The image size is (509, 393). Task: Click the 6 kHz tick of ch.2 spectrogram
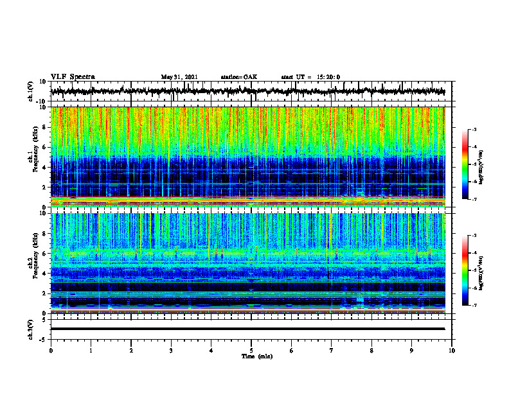[x=45, y=254]
